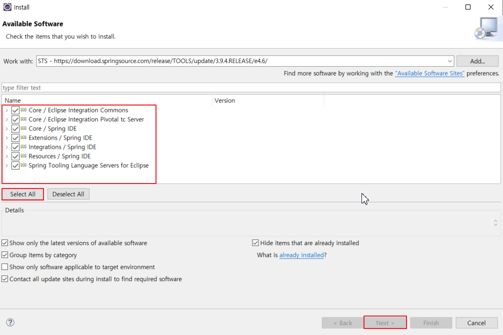Click the Next > button
The image size is (503, 335).
pyautogui.click(x=385, y=323)
